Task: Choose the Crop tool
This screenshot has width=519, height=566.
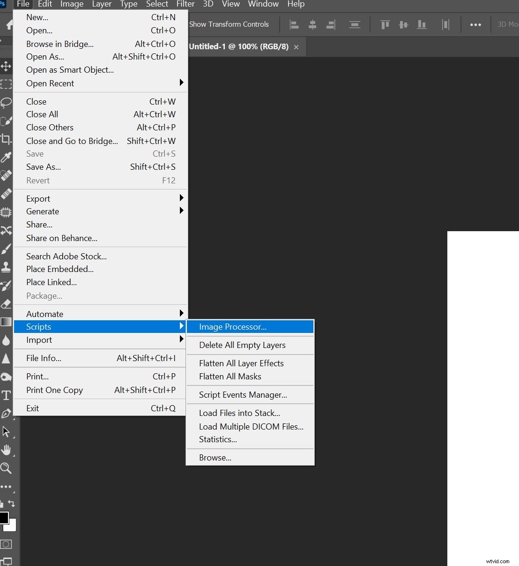Action: tap(7, 139)
